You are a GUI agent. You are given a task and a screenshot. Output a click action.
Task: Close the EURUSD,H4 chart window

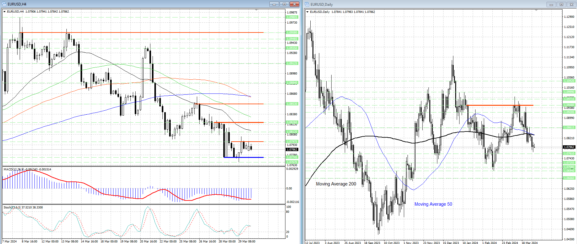pyautogui.click(x=294, y=4)
